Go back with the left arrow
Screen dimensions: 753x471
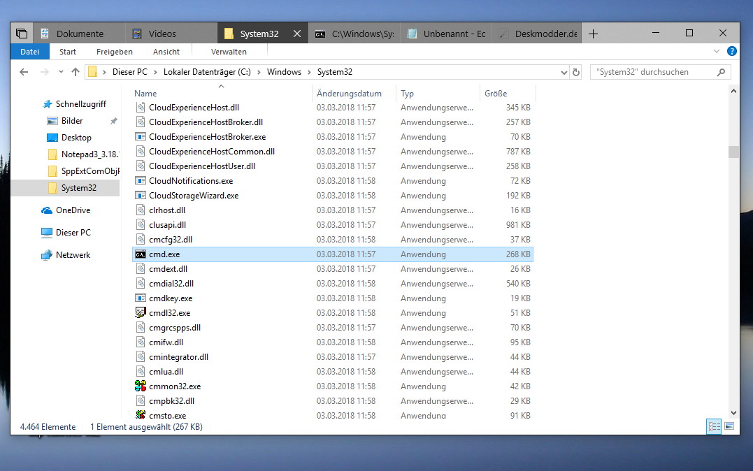coord(24,72)
